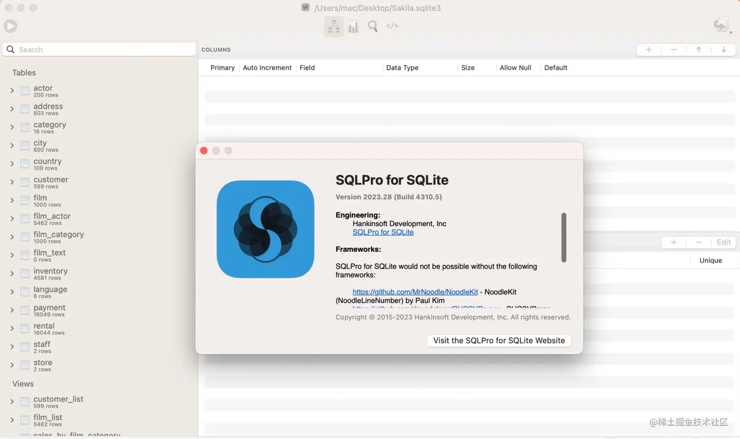Close the About dialog with red button
The image size is (740, 439).
click(204, 151)
